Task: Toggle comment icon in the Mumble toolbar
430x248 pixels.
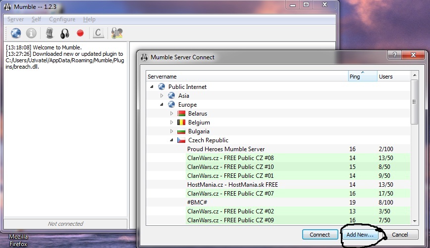Action: point(98,33)
